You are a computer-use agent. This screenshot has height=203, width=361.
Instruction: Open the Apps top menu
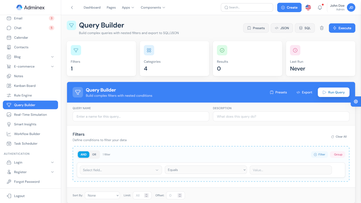tap(128, 8)
